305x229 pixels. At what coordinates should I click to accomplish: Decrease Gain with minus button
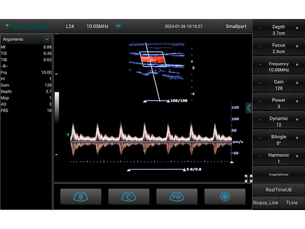coord(260,83)
